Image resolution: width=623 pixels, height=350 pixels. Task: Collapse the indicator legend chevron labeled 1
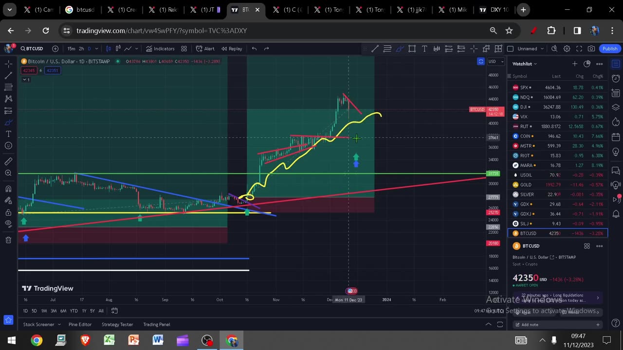(x=26, y=80)
